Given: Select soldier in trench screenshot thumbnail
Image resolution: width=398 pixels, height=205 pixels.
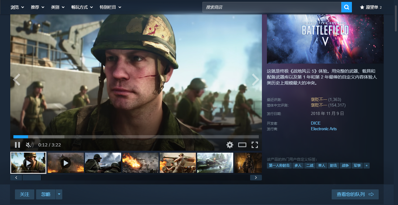Looking at the screenshot, I should (103, 163).
